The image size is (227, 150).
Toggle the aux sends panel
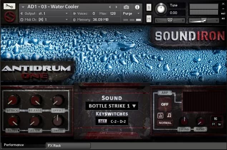(x=223, y=14)
